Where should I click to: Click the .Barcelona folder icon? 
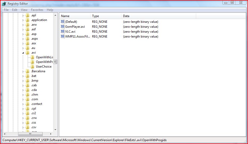tap(27, 71)
